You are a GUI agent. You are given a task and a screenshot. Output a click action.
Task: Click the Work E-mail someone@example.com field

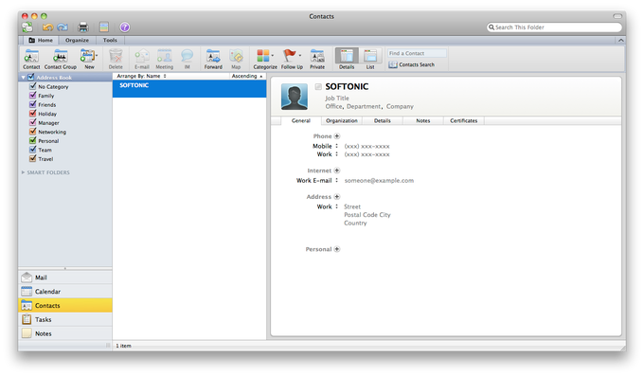pyautogui.click(x=379, y=180)
